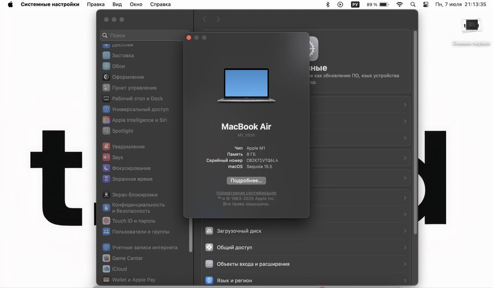The height and width of the screenshot is (288, 493).
Task: Go back with the left chevron
Action: pos(205,20)
